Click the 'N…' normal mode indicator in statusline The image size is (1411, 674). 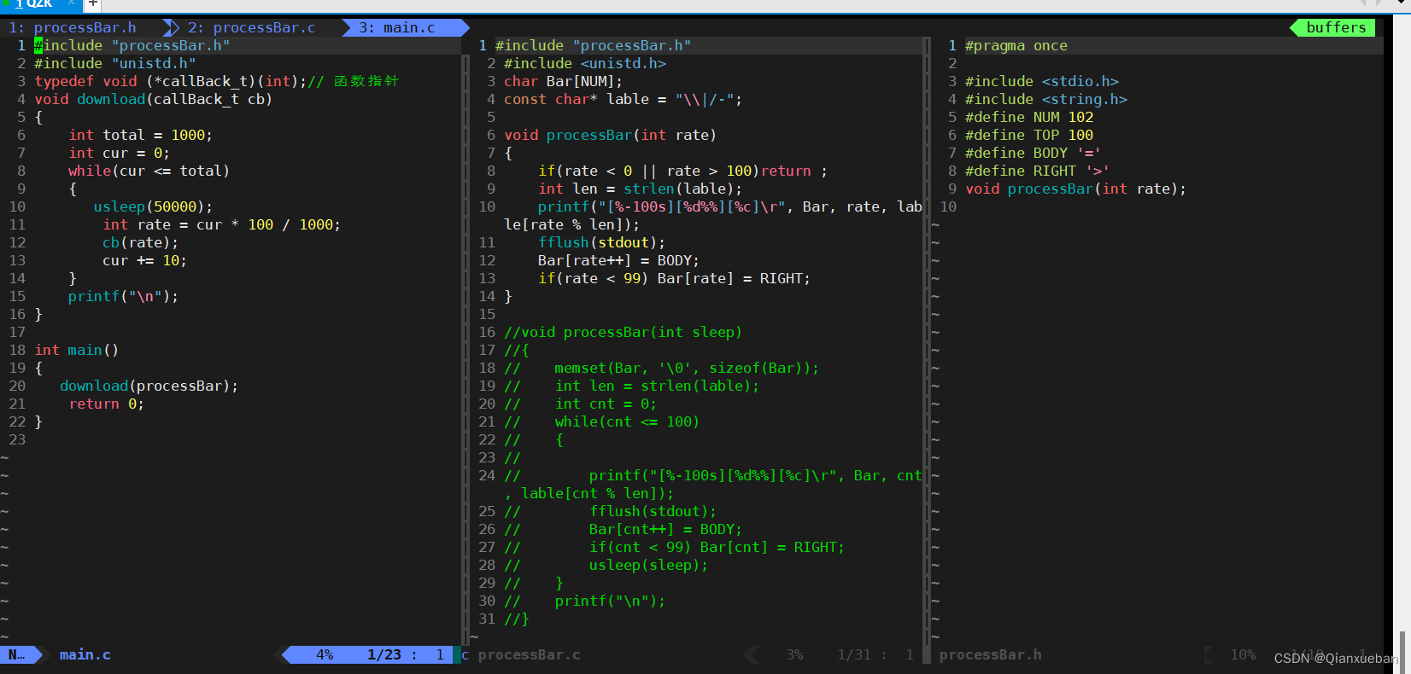coord(17,654)
